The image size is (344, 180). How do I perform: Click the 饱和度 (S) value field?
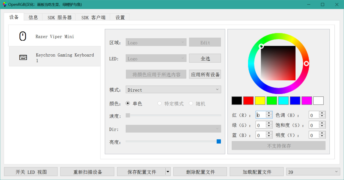click(x=314, y=125)
